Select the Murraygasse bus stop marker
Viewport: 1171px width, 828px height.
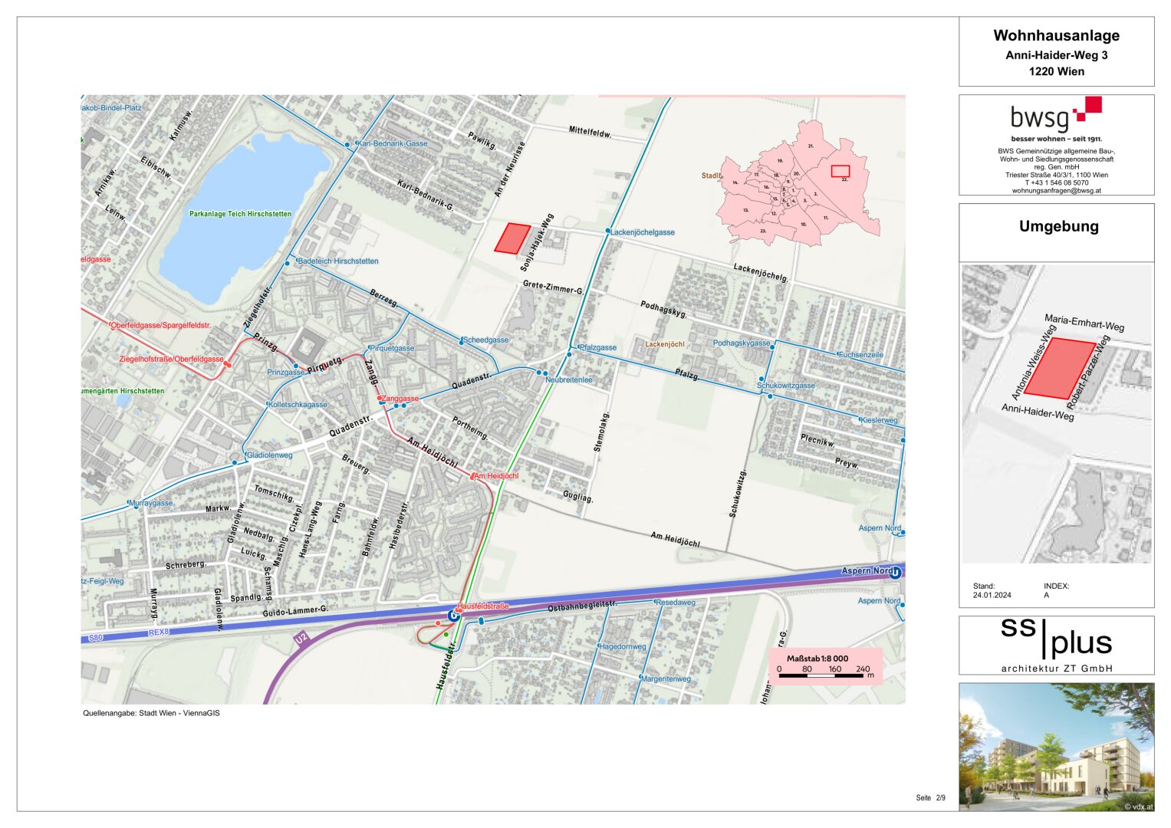click(x=130, y=504)
